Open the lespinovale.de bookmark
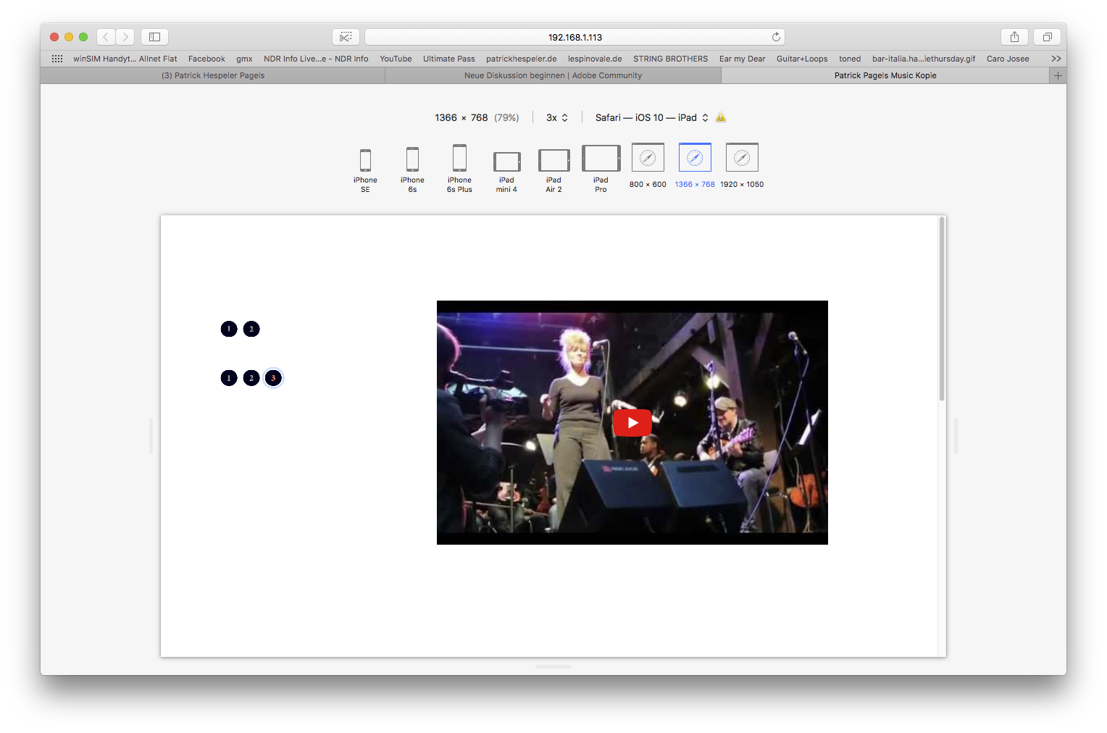1107x733 pixels. pos(595,59)
